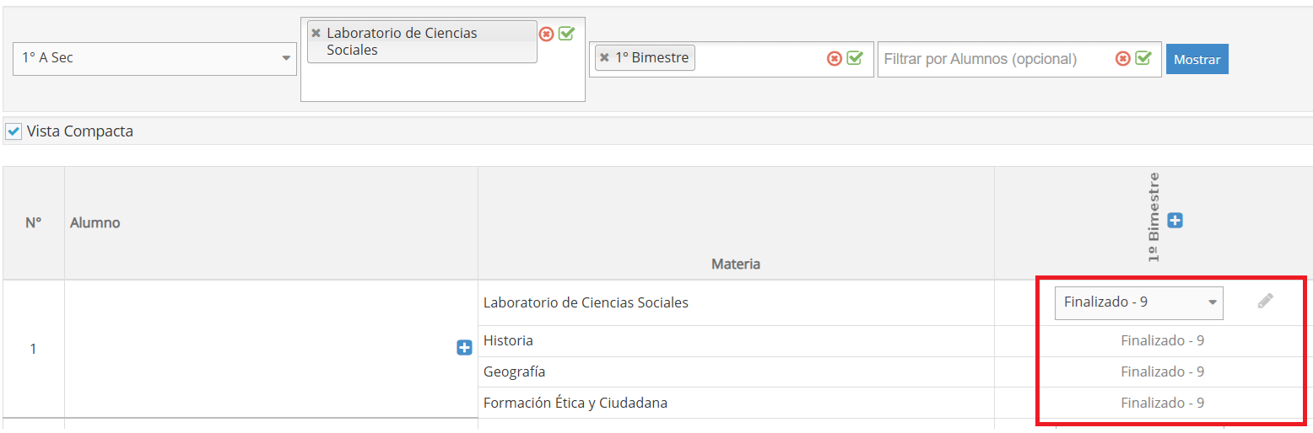Clear the bimestre filter with red X icon
Screen dimensions: 1313x433
[834, 58]
